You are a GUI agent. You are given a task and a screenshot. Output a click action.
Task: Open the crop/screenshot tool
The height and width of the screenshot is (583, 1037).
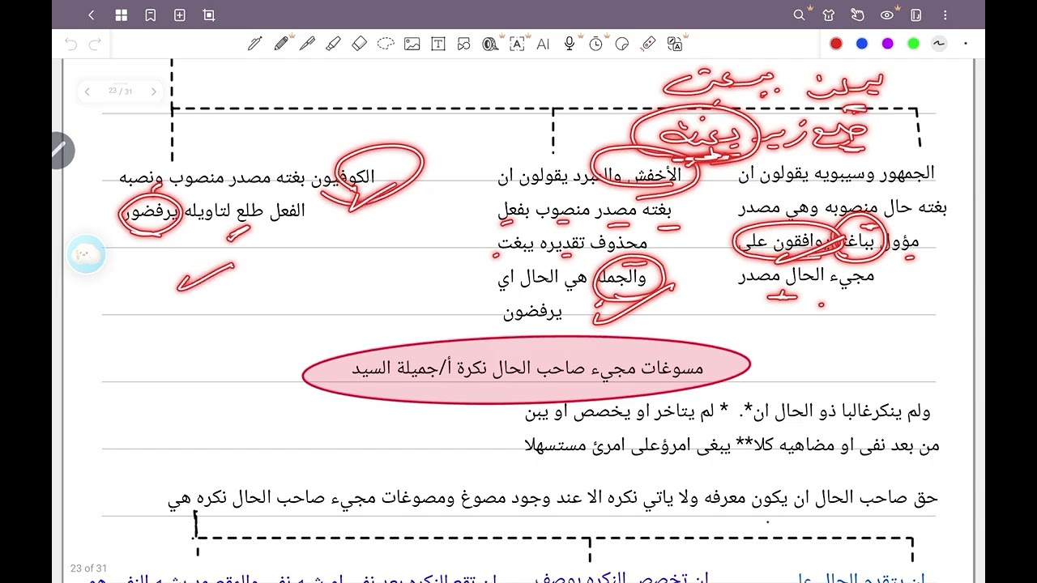point(209,15)
